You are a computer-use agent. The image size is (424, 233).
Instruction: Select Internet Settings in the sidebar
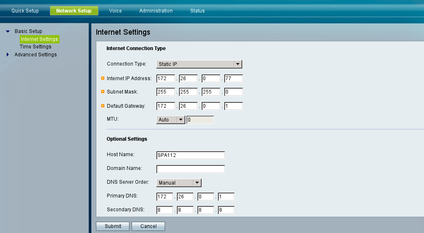coord(39,39)
